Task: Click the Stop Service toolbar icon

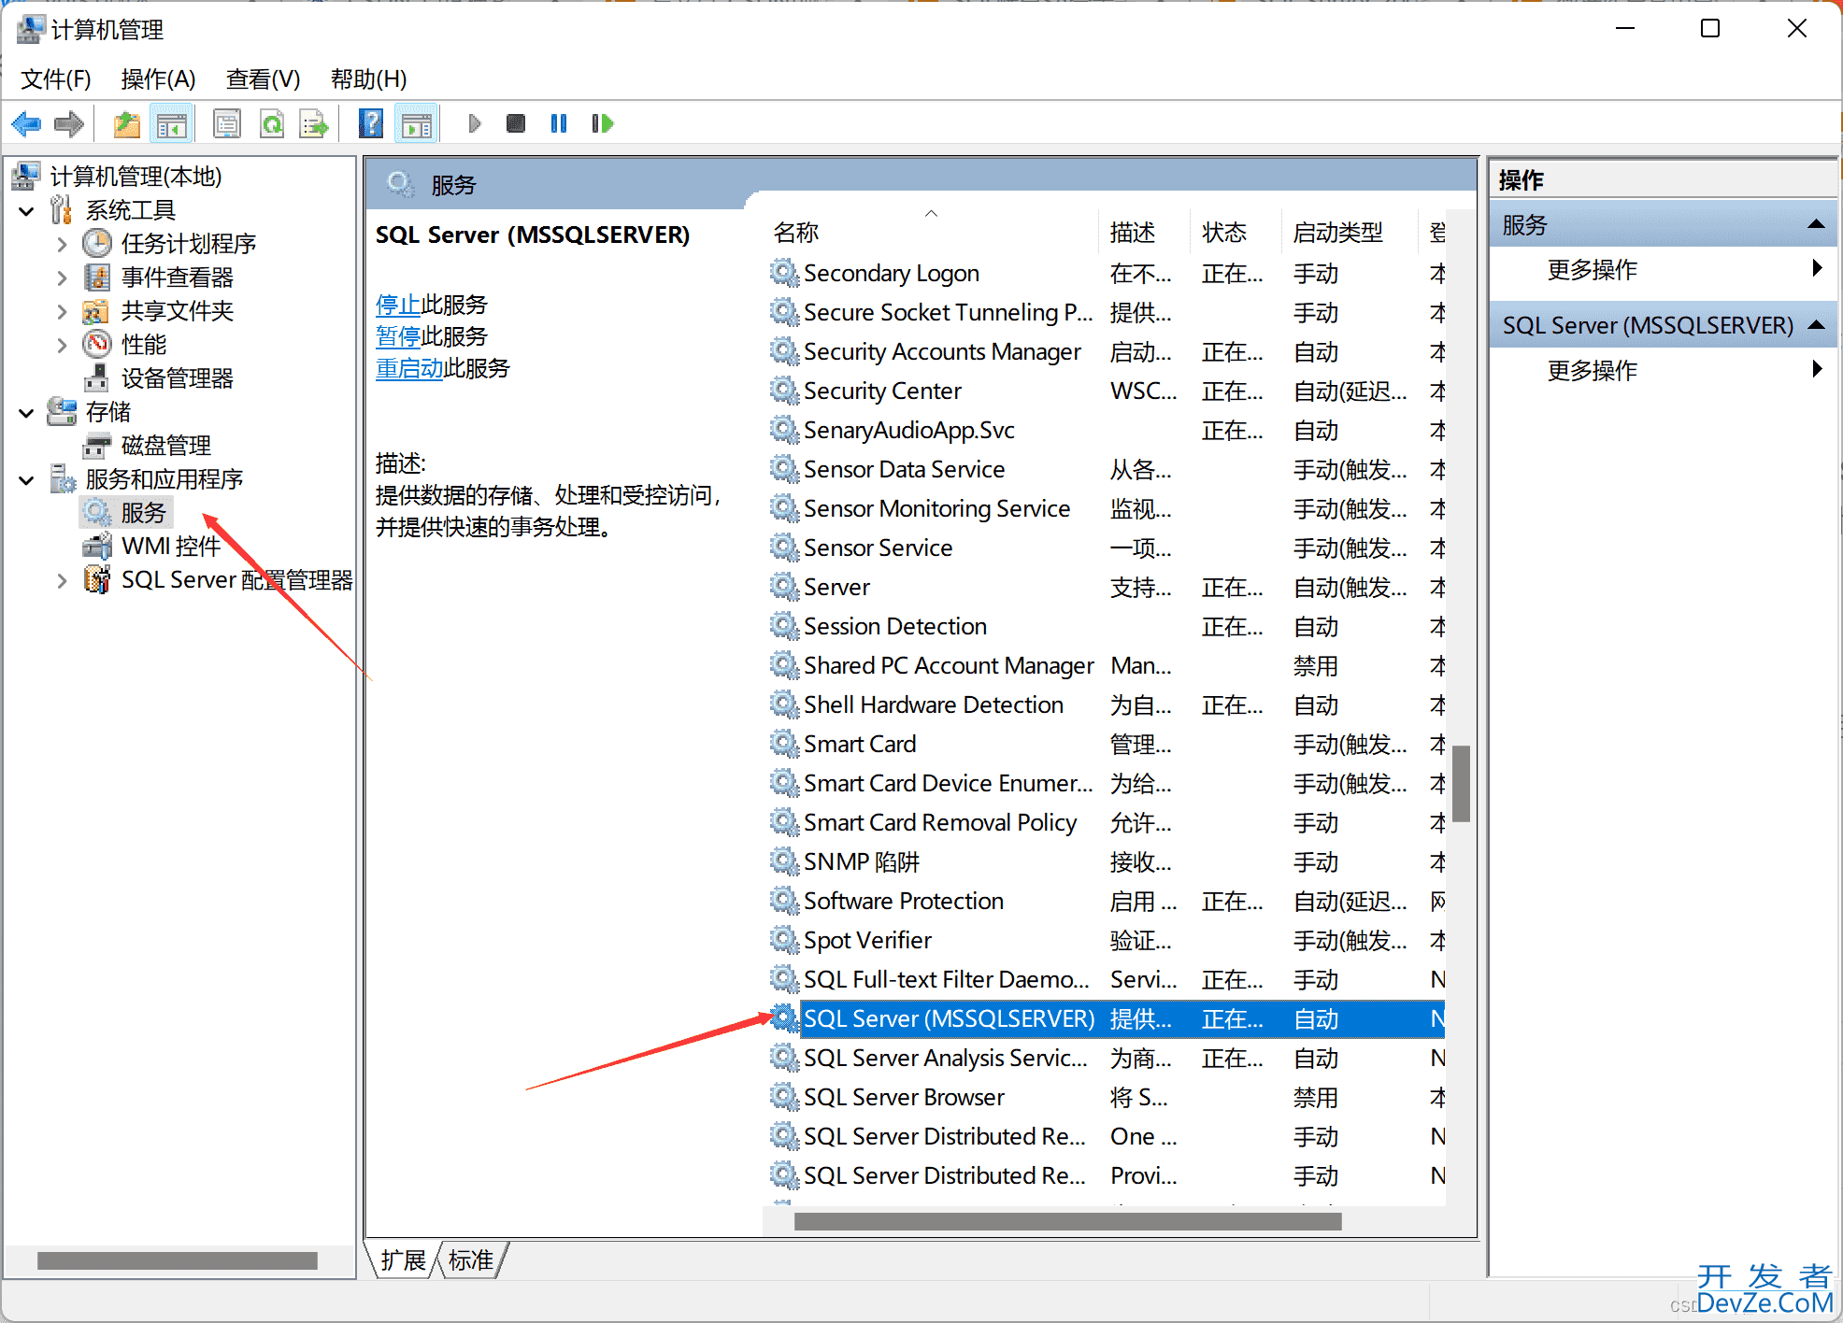Action: coord(515,123)
